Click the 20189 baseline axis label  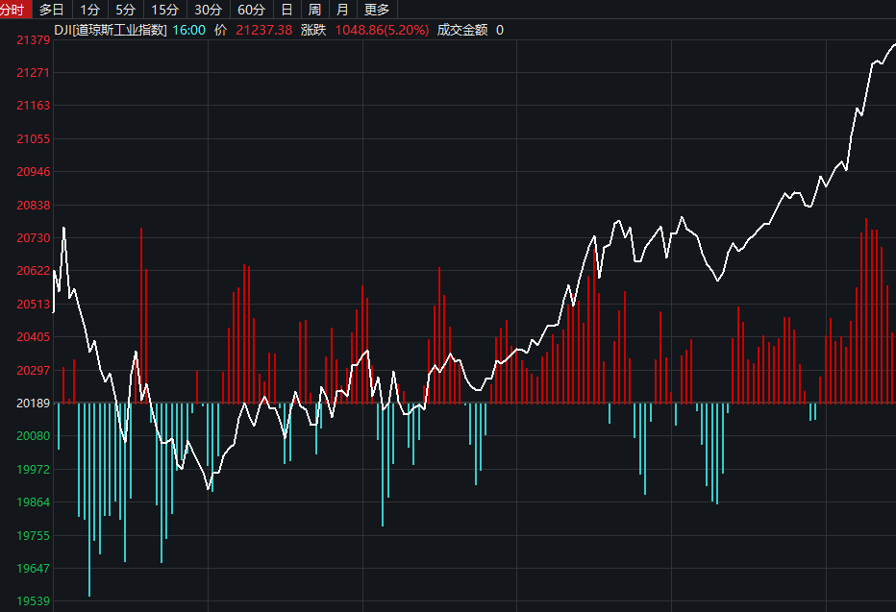(x=34, y=404)
